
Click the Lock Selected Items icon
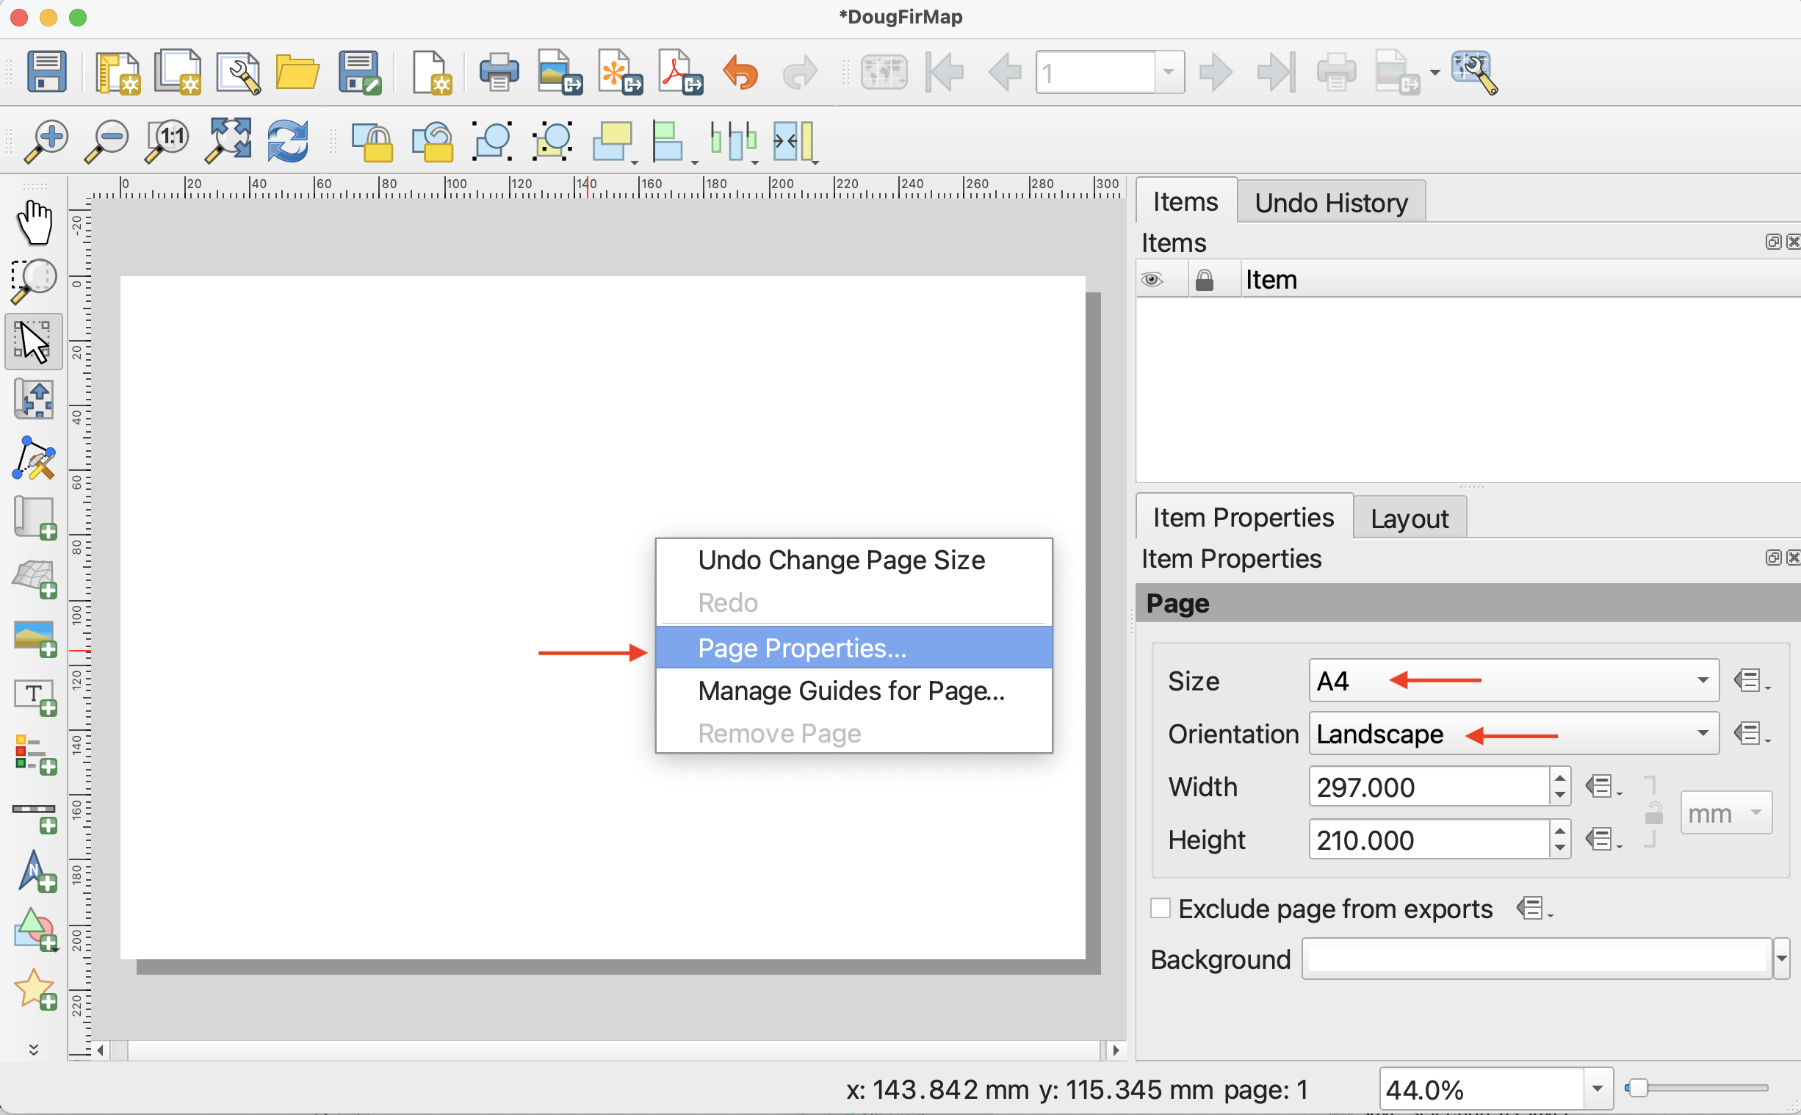[x=372, y=141]
